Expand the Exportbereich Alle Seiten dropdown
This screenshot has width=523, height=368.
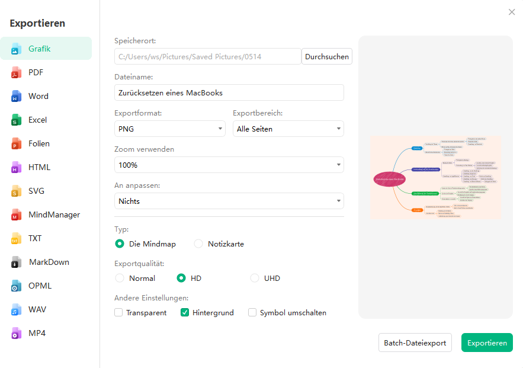tap(288, 129)
